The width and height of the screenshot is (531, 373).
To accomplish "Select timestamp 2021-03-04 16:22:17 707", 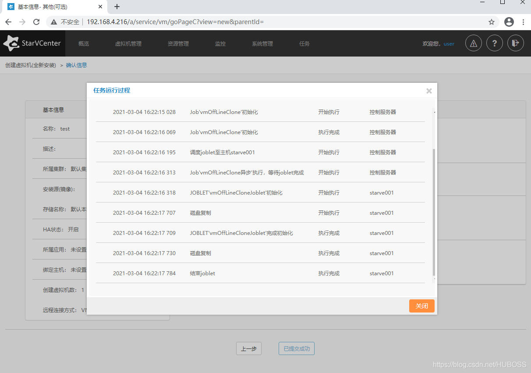I will click(x=144, y=213).
